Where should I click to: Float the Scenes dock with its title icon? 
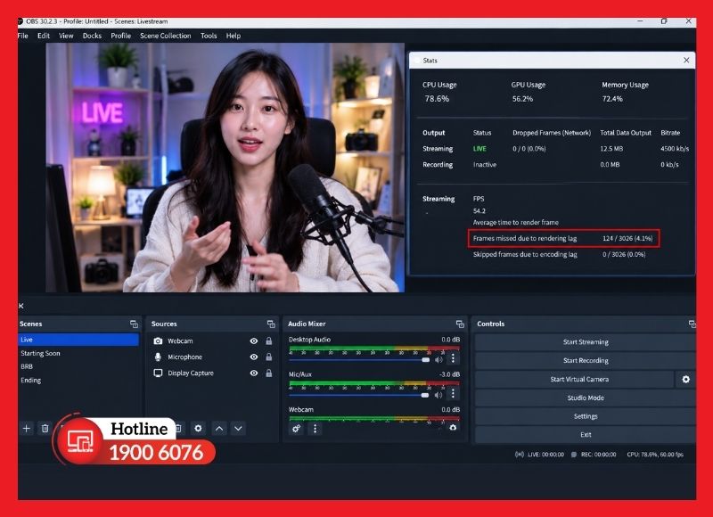pos(134,324)
